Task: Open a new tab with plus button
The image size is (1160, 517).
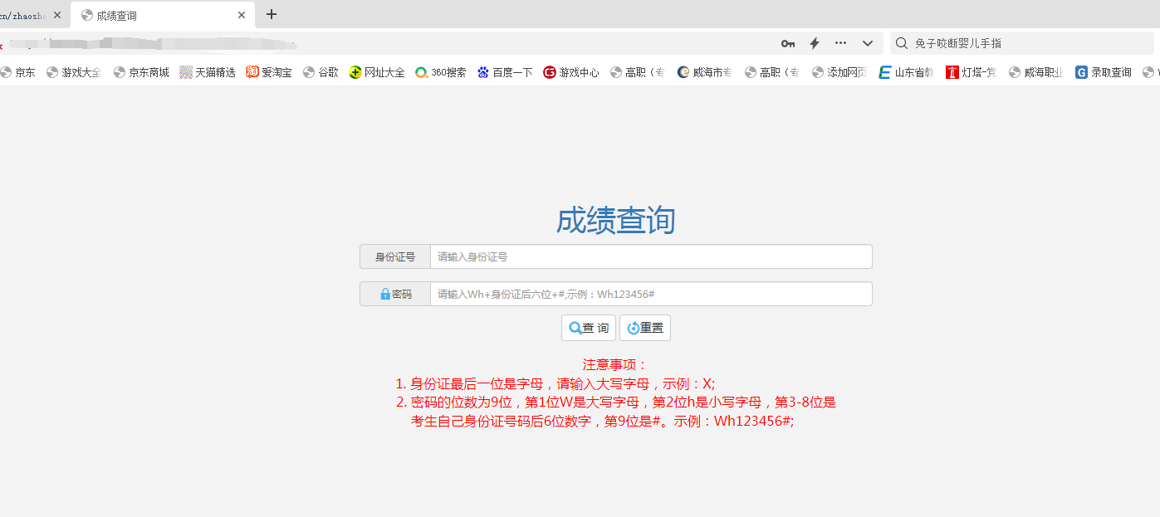Action: tap(271, 15)
